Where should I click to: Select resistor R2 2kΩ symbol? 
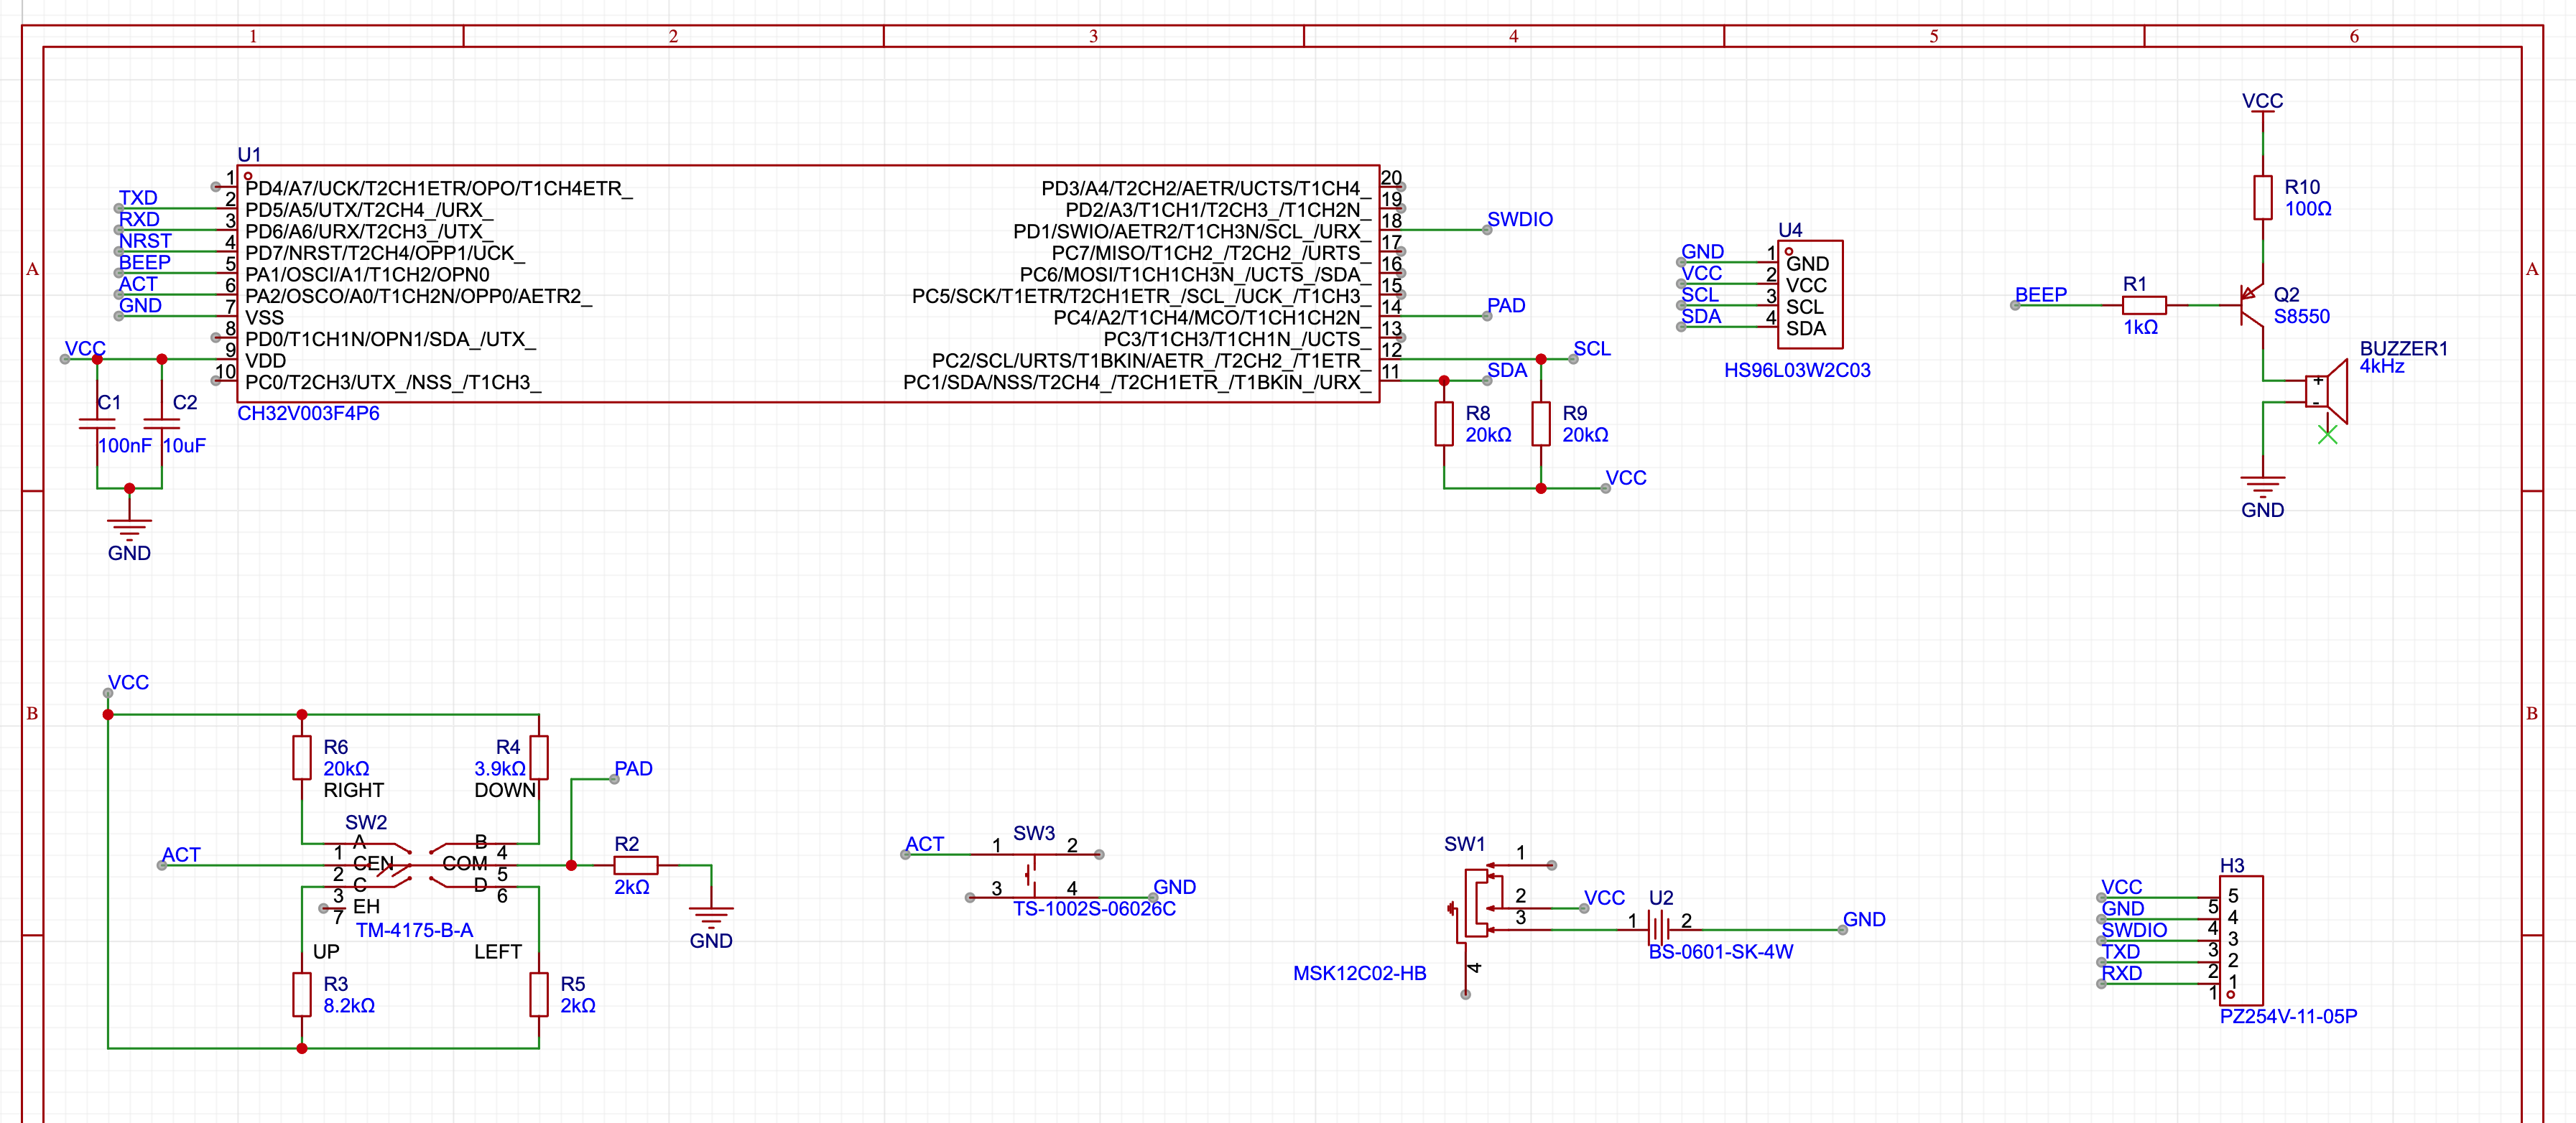635,865
